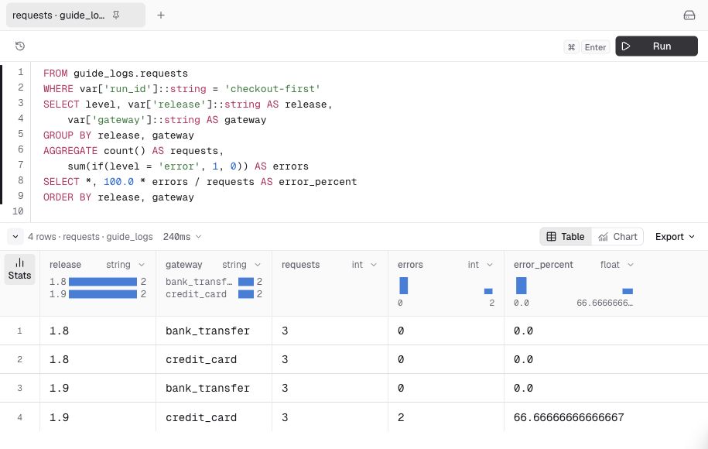
Task: Open the inbox tray icon at top right
Action: (689, 15)
